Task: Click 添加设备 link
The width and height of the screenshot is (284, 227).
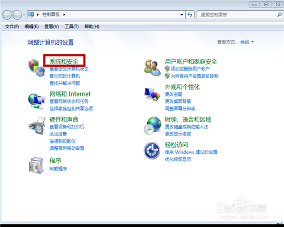Action: pyautogui.click(x=58, y=134)
